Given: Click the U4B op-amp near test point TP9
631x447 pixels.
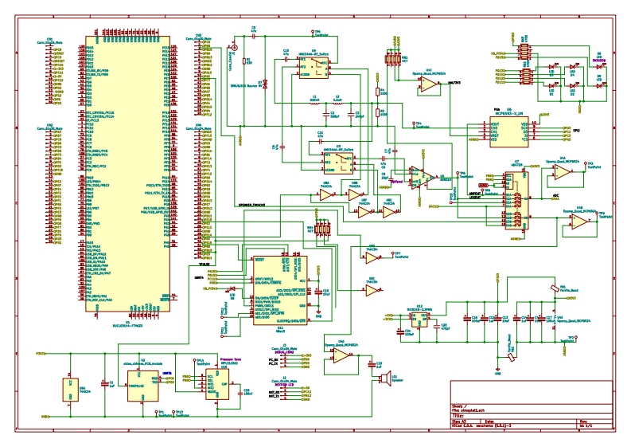Looking at the screenshot, I should [x=579, y=225].
